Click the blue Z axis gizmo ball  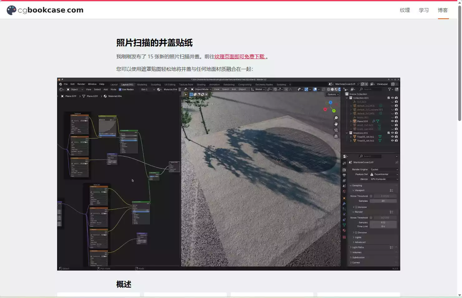click(330, 103)
